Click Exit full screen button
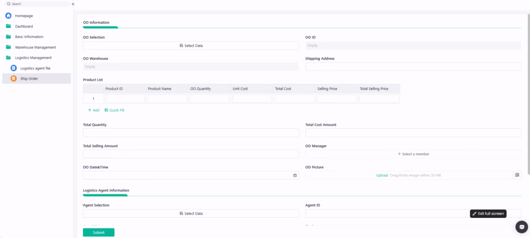530x238 pixels. tap(488, 214)
